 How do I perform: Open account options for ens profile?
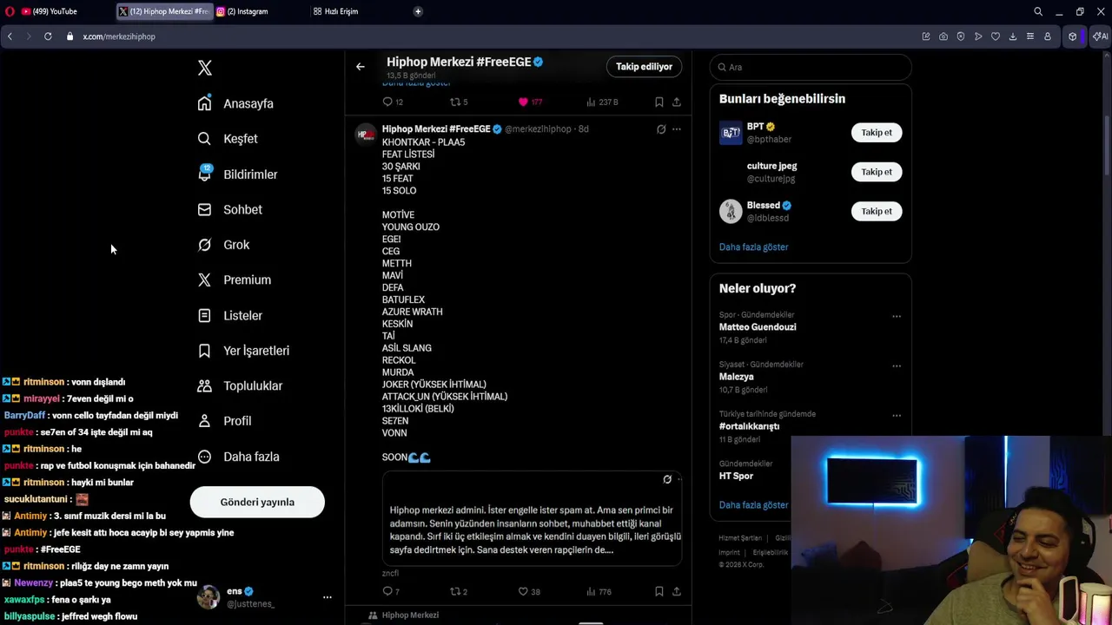[x=328, y=597]
